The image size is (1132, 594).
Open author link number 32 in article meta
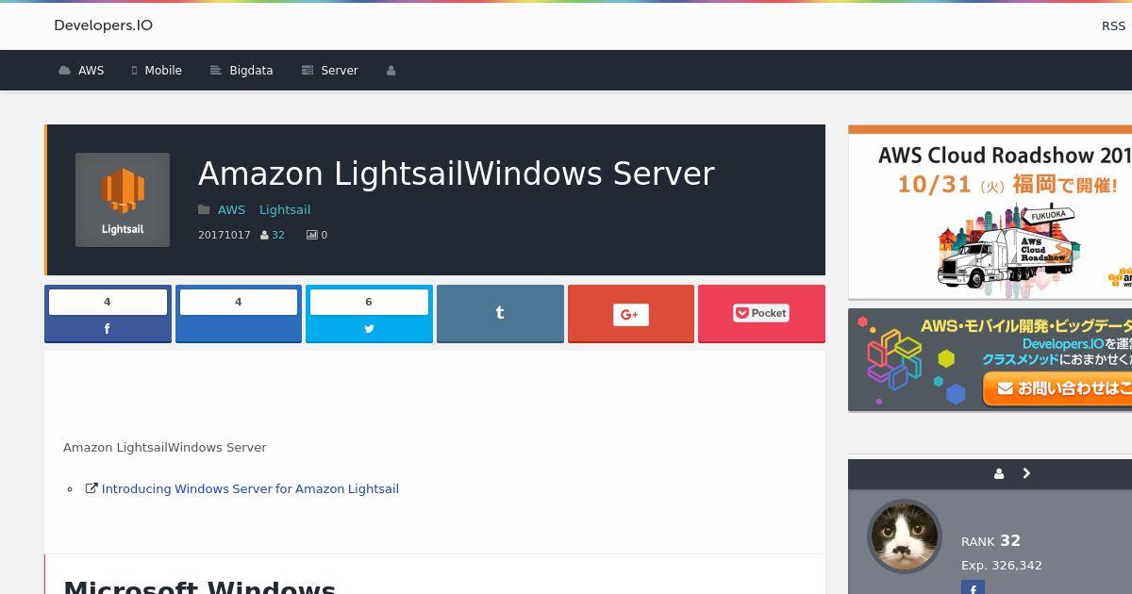pos(278,235)
